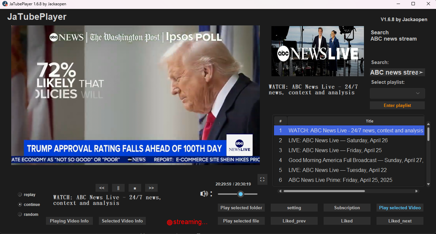Viewport: 436px width, 234px height.
Task: Select ABC News Live Prime: Friday, April 25, 2025
Action: (349, 180)
